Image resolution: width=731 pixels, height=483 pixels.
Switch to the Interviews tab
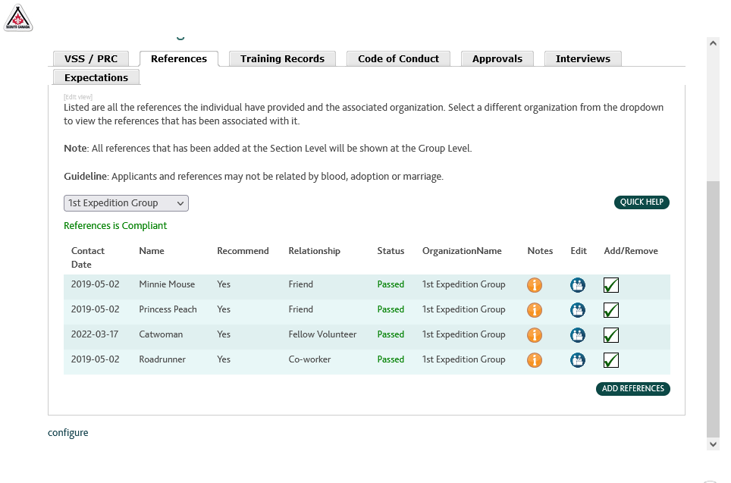(x=583, y=58)
